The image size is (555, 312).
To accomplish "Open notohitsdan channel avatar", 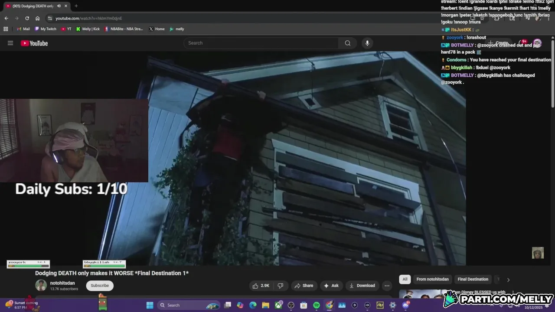I will point(41,286).
